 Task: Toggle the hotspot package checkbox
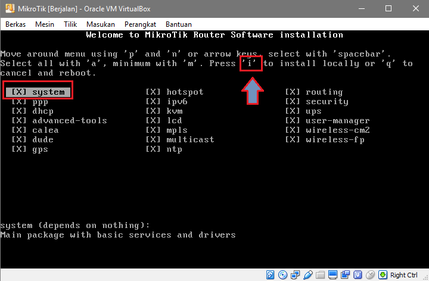[153, 92]
